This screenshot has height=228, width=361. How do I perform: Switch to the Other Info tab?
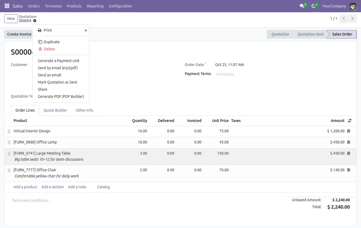85,110
